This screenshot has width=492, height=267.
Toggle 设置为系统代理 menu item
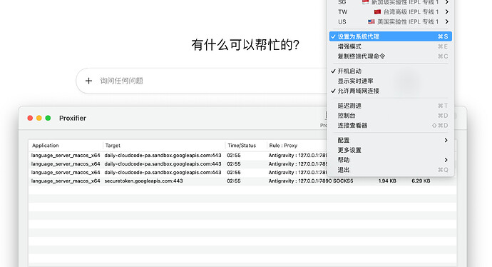pyautogui.click(x=390, y=36)
